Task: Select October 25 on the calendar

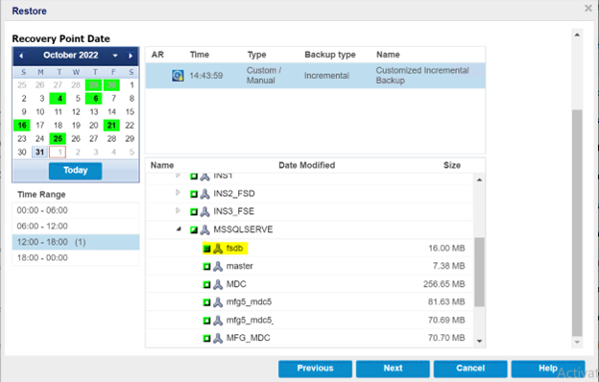Action: (58, 138)
